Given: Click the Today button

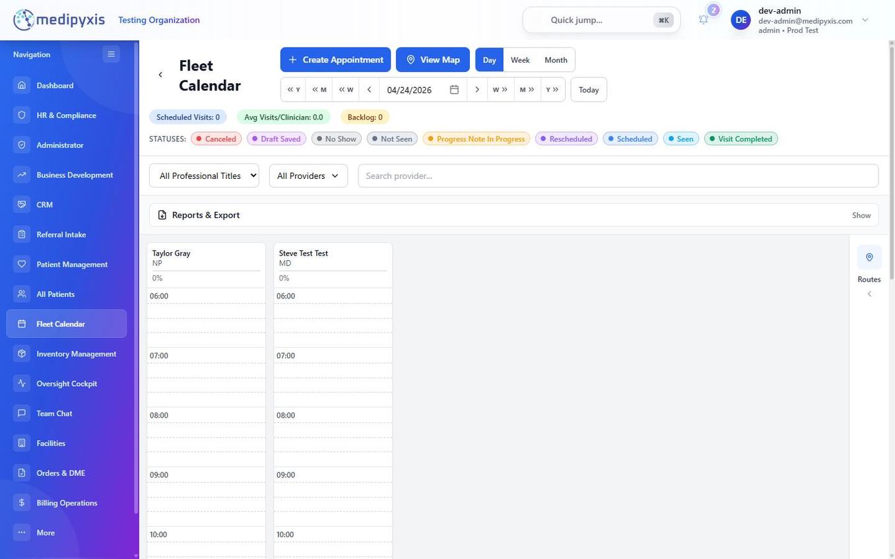Looking at the screenshot, I should (589, 90).
